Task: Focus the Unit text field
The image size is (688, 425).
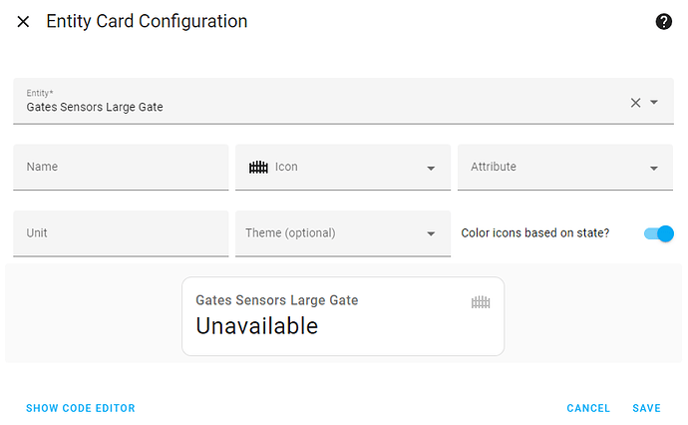Action: (120, 233)
